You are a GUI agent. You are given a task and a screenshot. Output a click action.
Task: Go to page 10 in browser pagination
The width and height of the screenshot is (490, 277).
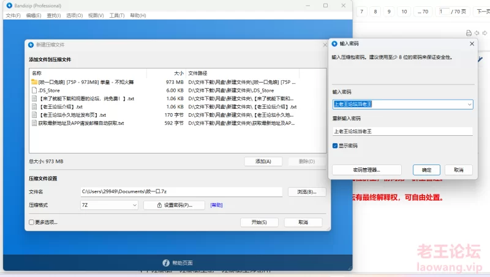pos(404,12)
